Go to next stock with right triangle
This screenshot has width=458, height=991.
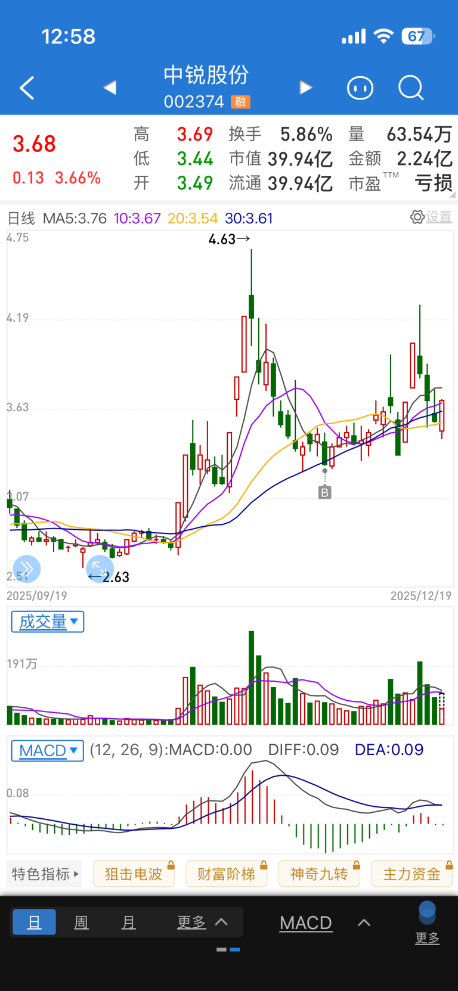tap(305, 88)
